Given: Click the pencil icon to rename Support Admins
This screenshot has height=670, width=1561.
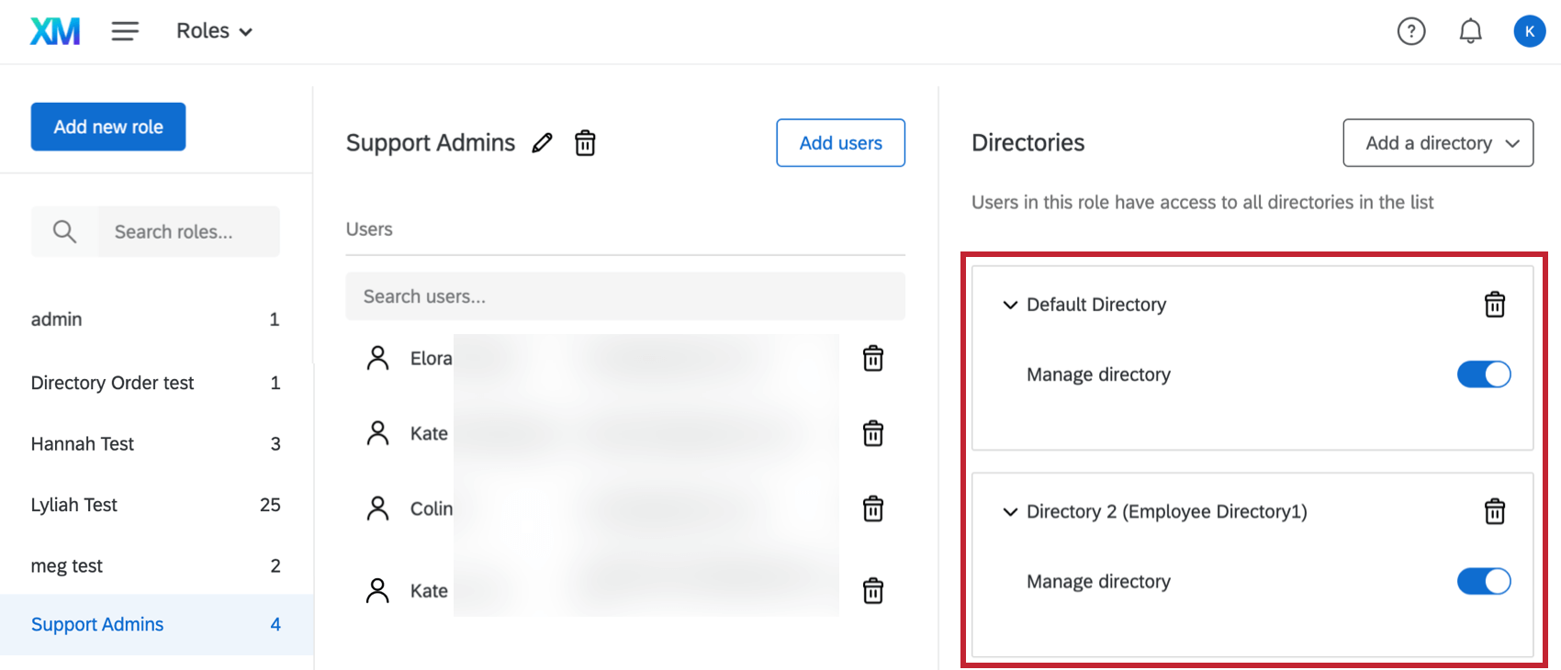Looking at the screenshot, I should pyautogui.click(x=543, y=143).
